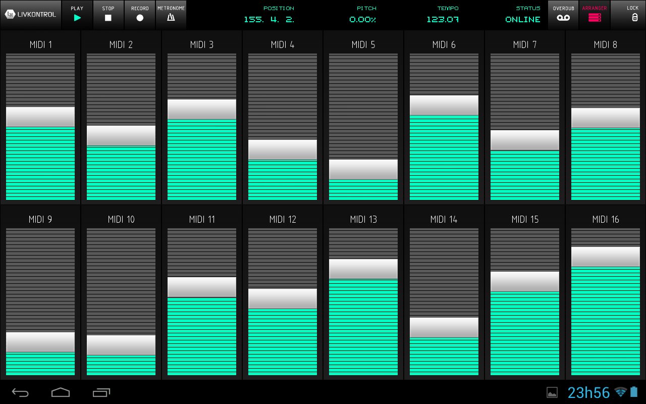Grab the MIDI 1 fader handle
Image resolution: width=646 pixels, height=404 pixels.
tap(40, 117)
